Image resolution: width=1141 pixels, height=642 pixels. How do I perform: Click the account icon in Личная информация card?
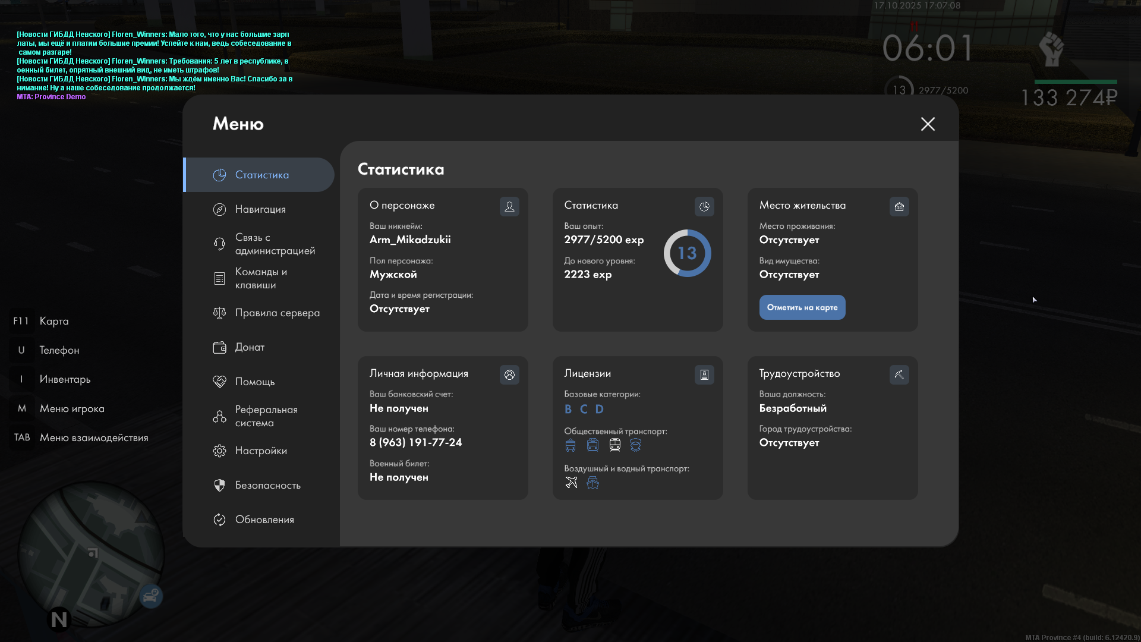pos(509,374)
